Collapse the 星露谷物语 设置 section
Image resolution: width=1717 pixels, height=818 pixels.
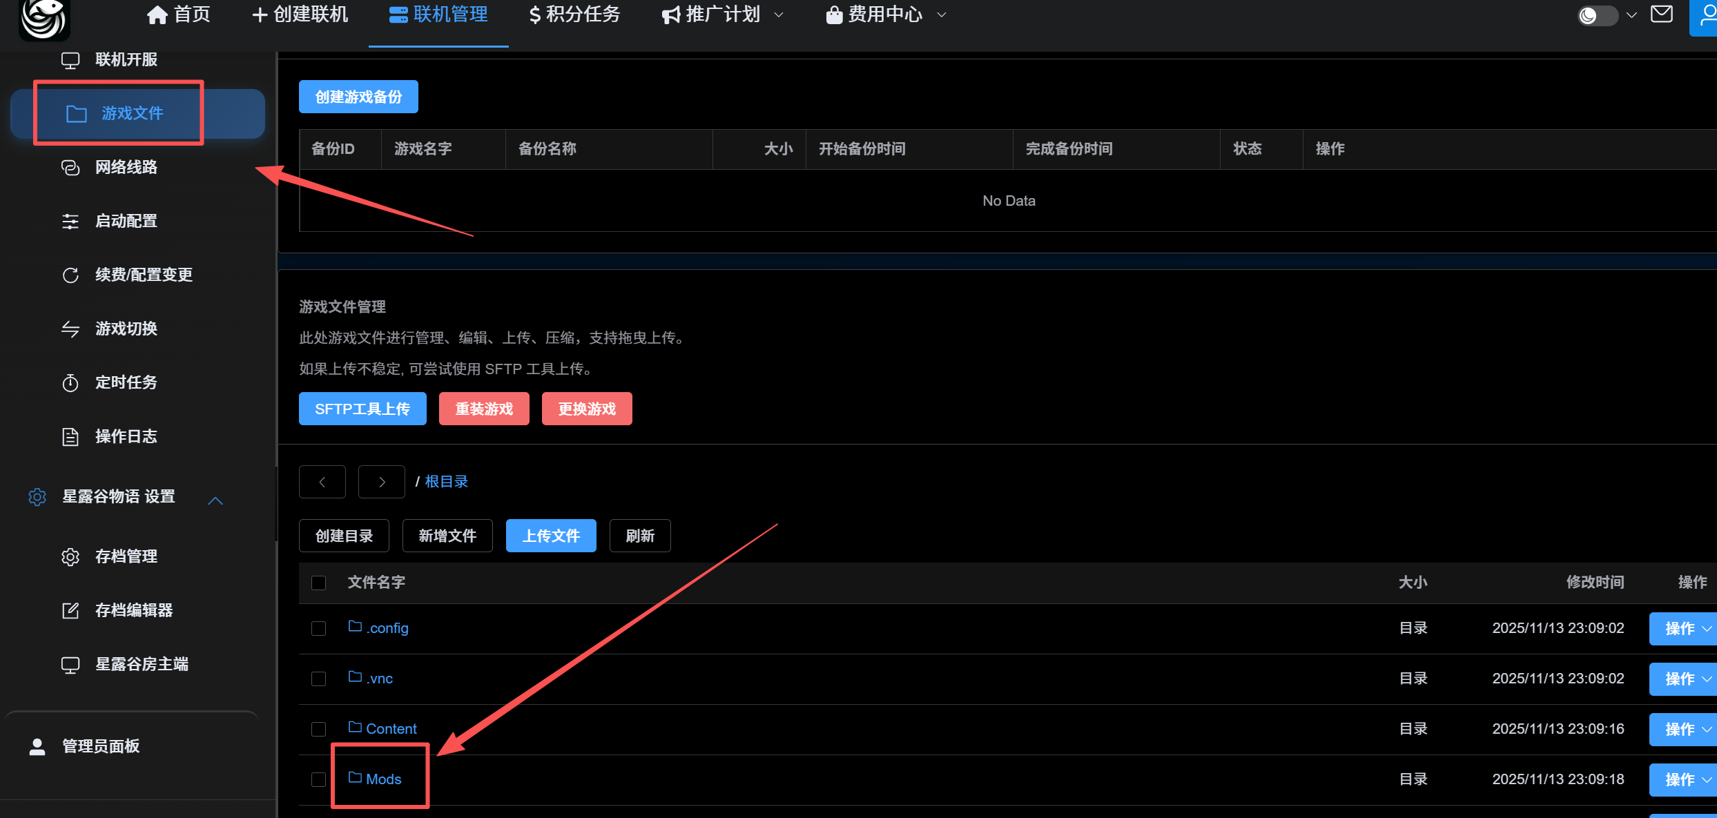pos(215,500)
